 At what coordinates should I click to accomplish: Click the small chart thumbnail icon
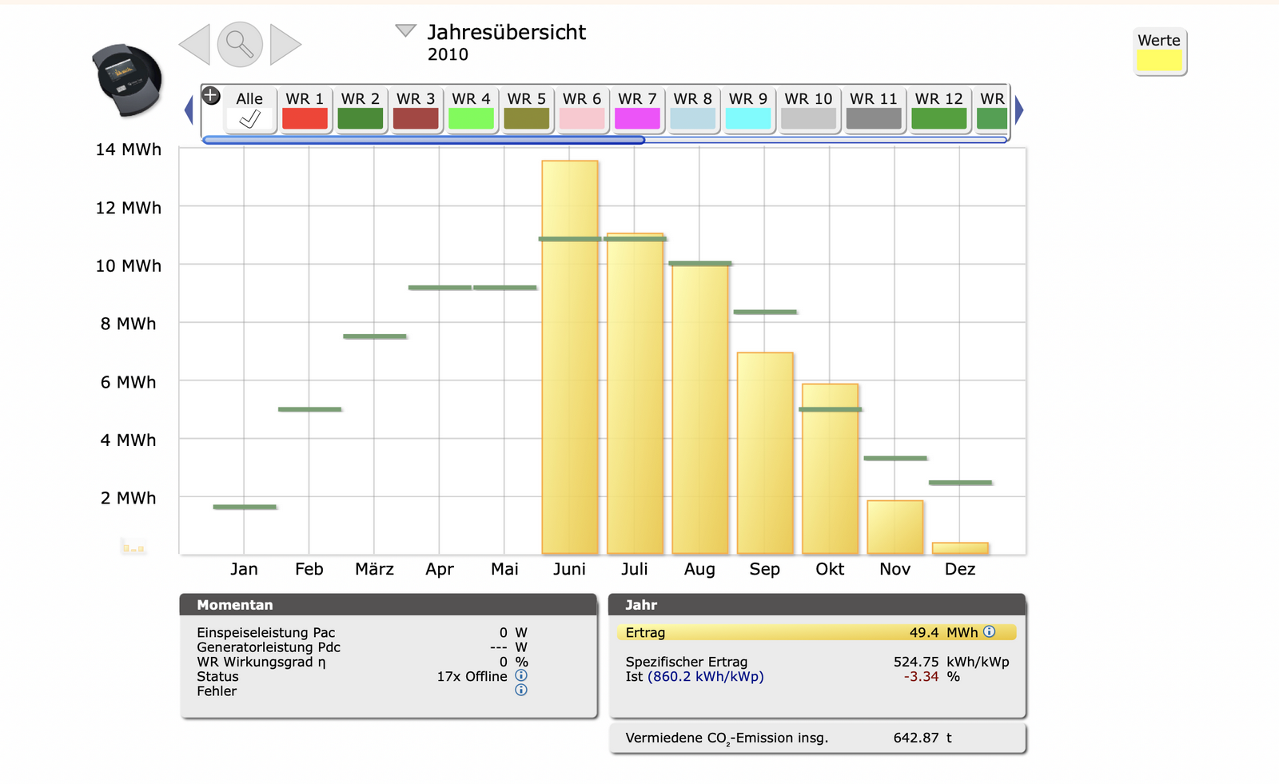pyautogui.click(x=133, y=547)
